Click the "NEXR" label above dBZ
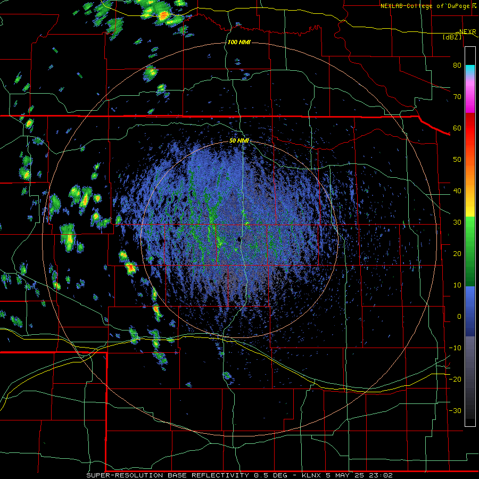This screenshot has width=479, height=479. point(467,32)
